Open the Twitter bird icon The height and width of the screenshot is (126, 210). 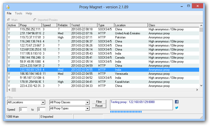tap(177, 108)
